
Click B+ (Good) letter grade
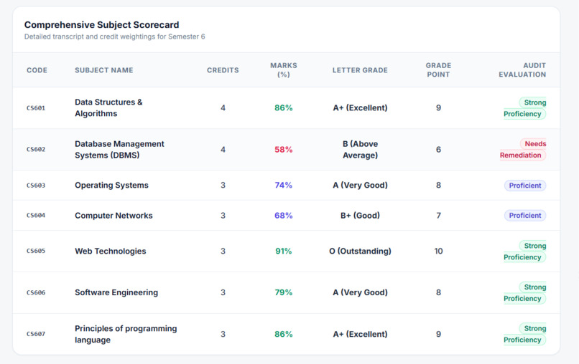coord(360,216)
